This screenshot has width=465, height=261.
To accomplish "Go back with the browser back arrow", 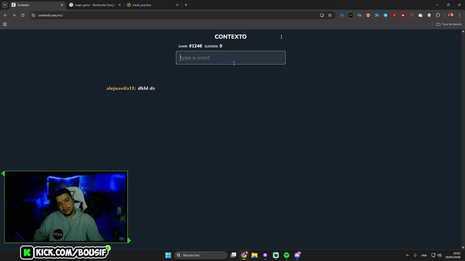I will pos(5,15).
